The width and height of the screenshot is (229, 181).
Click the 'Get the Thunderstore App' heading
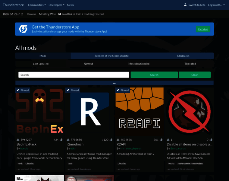(x=55, y=27)
